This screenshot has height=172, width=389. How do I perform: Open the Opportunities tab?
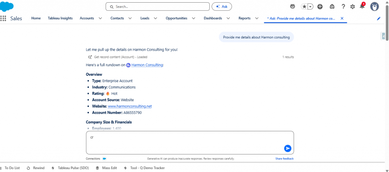tap(176, 18)
